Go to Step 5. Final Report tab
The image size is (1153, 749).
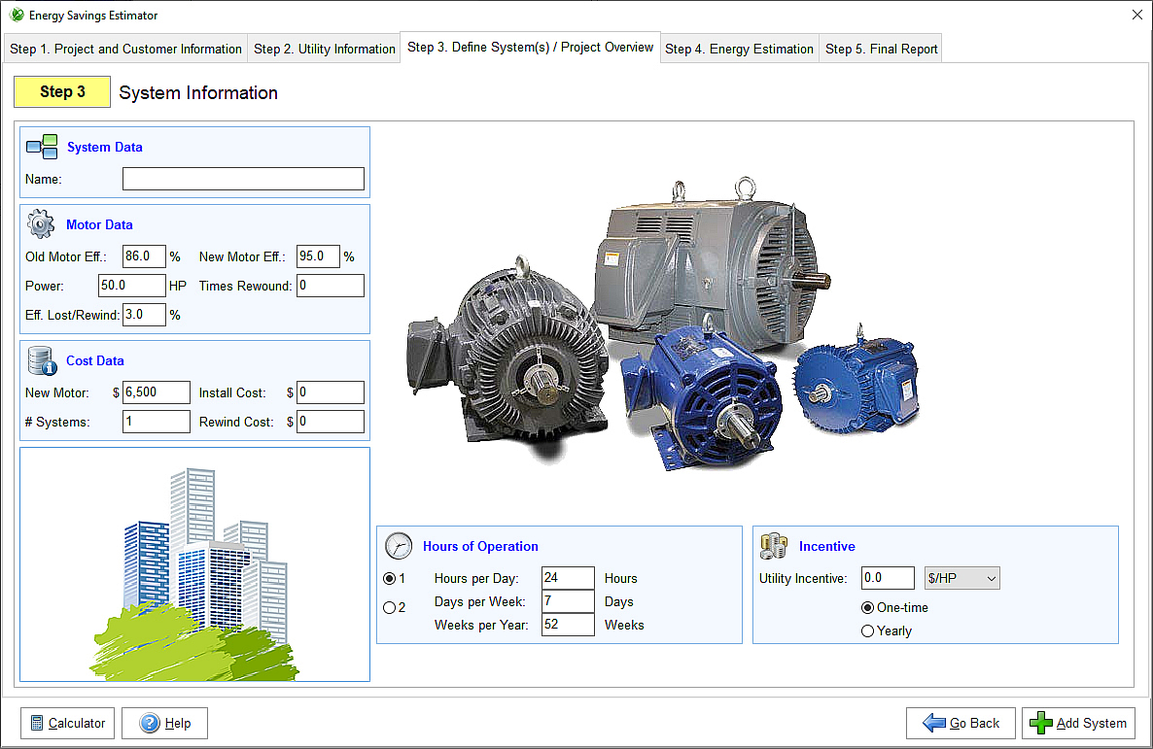881,49
